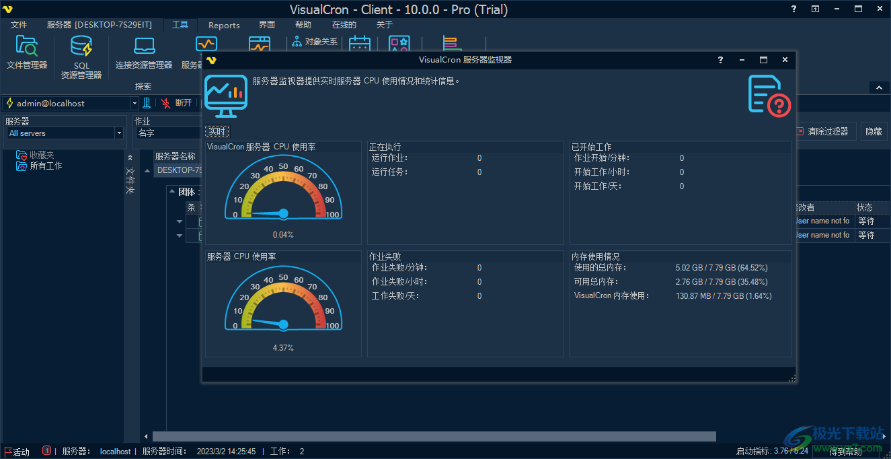
Task: Click the 对象关系 object relations button
Action: point(315,42)
